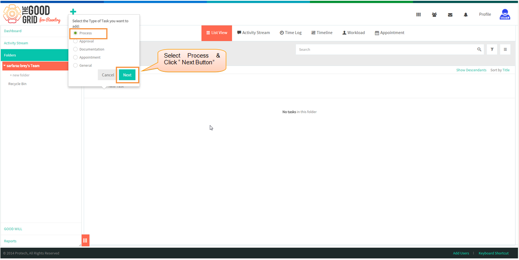This screenshot has width=519, height=260.
Task: Open the notifications bell icon
Action: pyautogui.click(x=466, y=15)
